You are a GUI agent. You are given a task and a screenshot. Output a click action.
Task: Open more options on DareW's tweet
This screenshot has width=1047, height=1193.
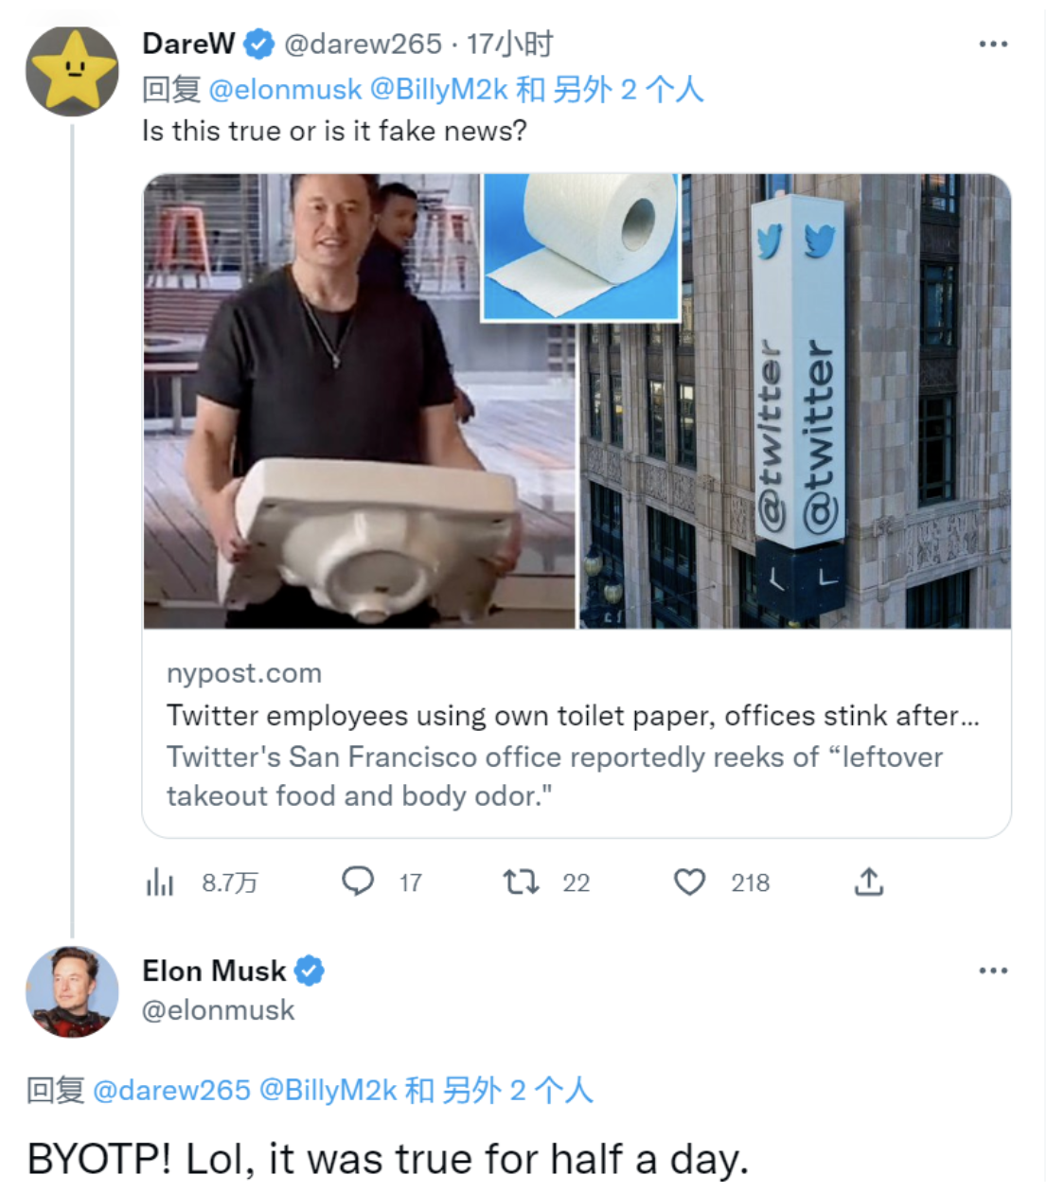[x=993, y=44]
